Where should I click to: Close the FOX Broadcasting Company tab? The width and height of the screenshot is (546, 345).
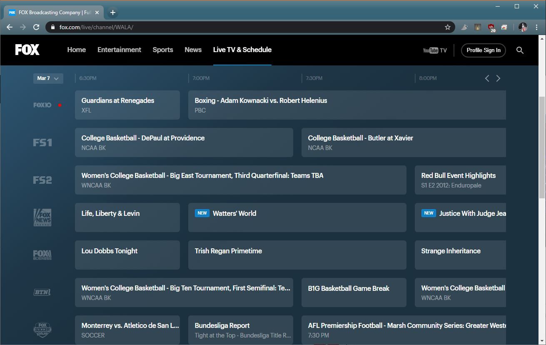click(97, 12)
